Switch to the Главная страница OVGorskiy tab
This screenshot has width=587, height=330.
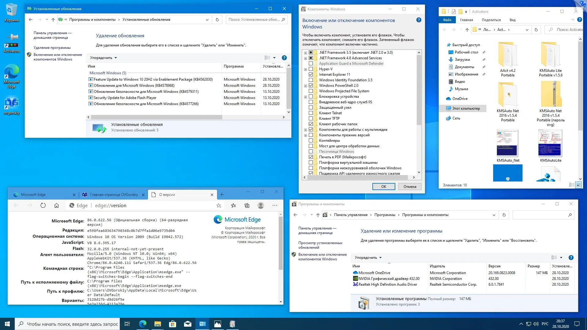coord(114,195)
